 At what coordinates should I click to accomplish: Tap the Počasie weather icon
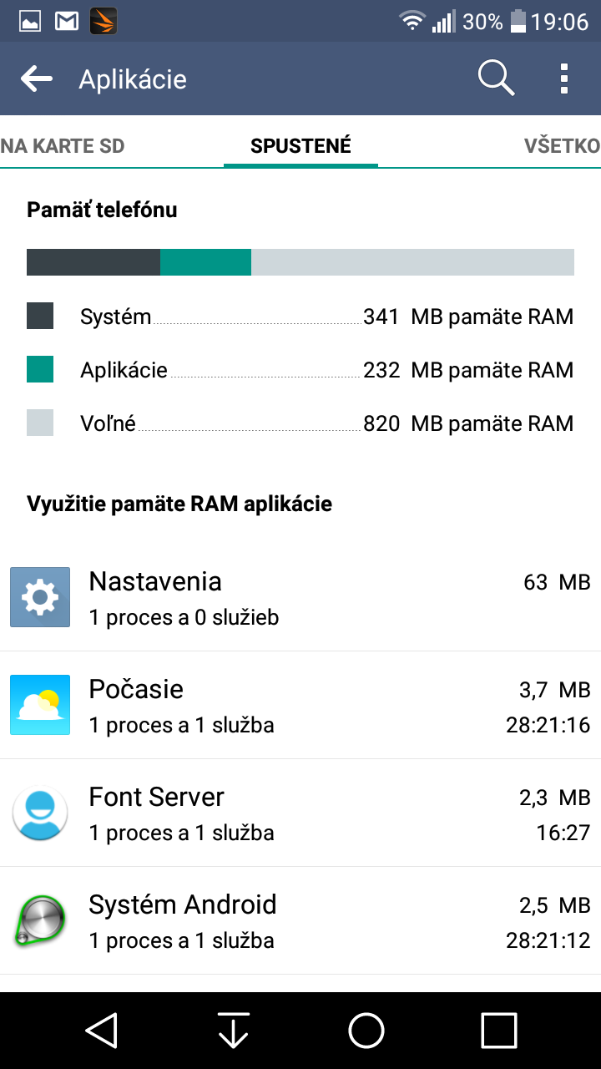[x=39, y=705]
